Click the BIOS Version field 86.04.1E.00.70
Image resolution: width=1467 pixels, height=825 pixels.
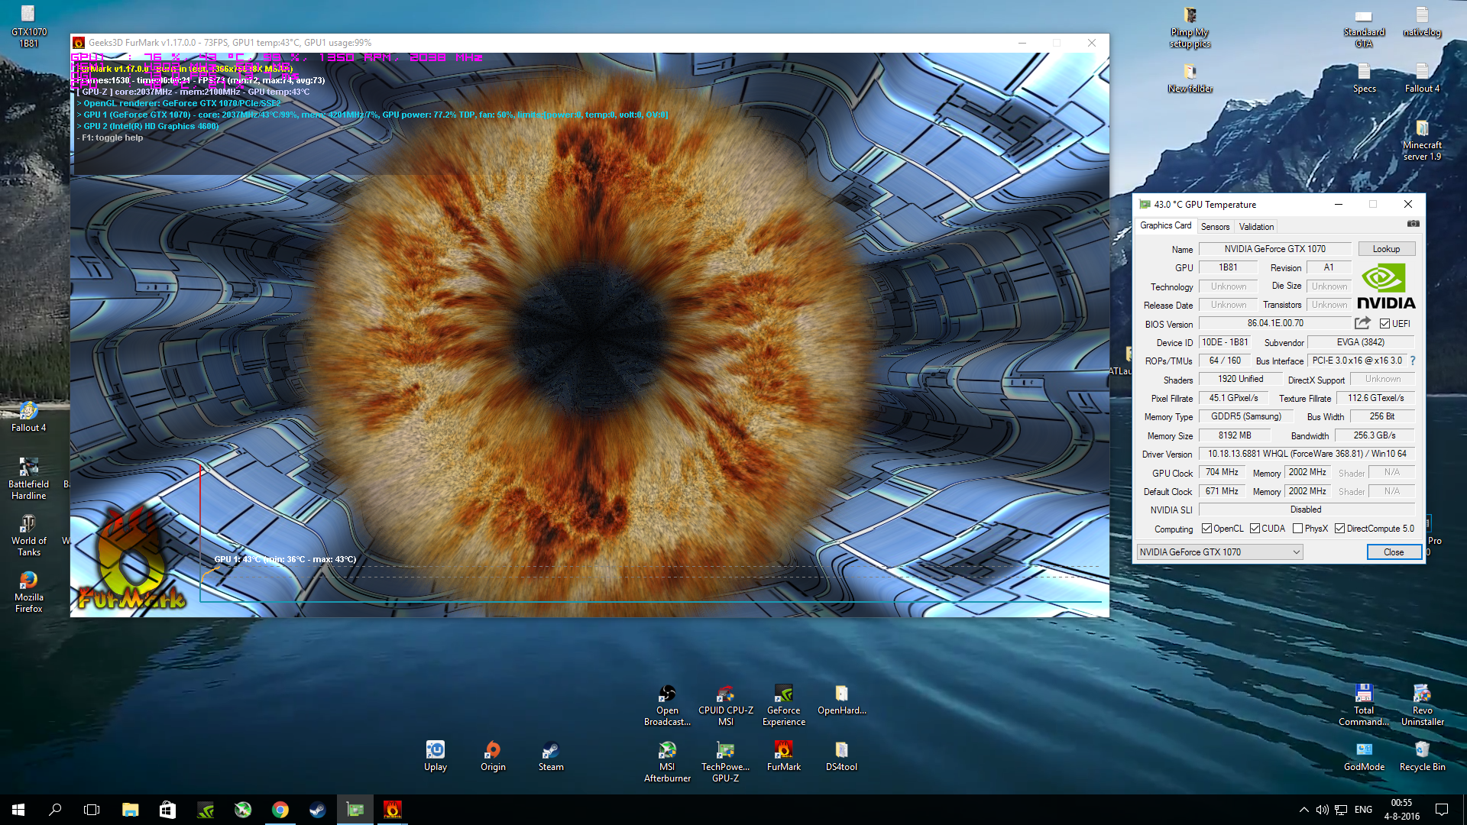[x=1275, y=323]
